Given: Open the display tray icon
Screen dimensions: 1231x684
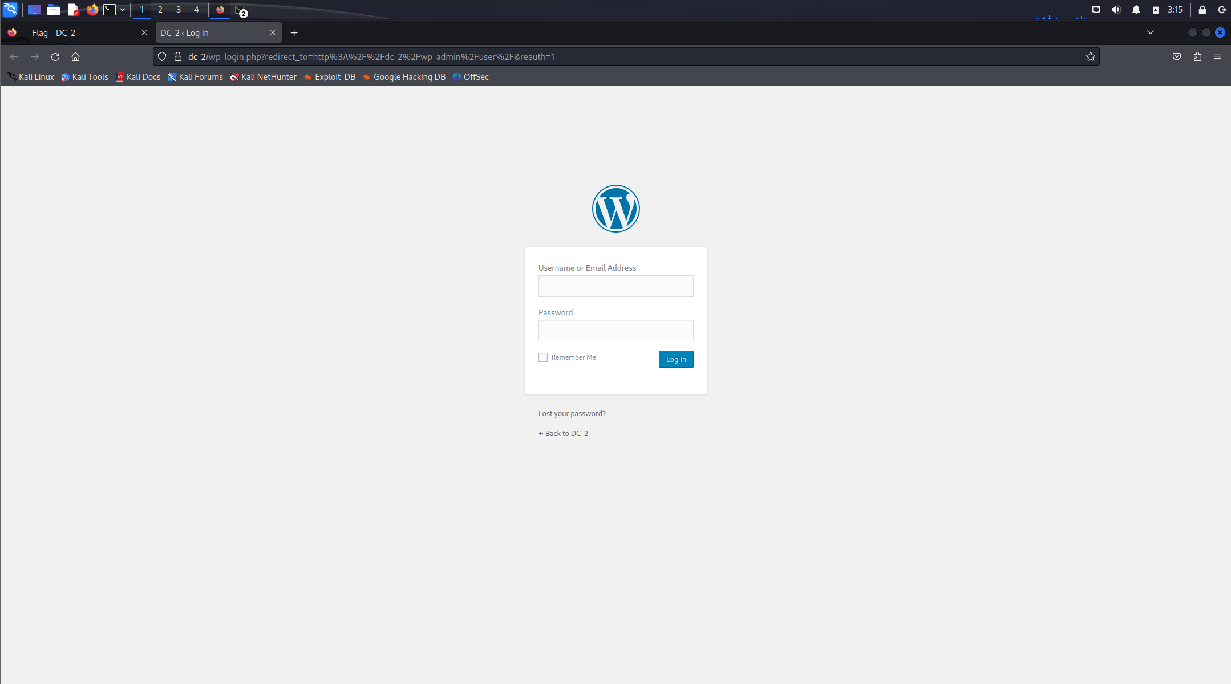Looking at the screenshot, I should tap(1096, 10).
